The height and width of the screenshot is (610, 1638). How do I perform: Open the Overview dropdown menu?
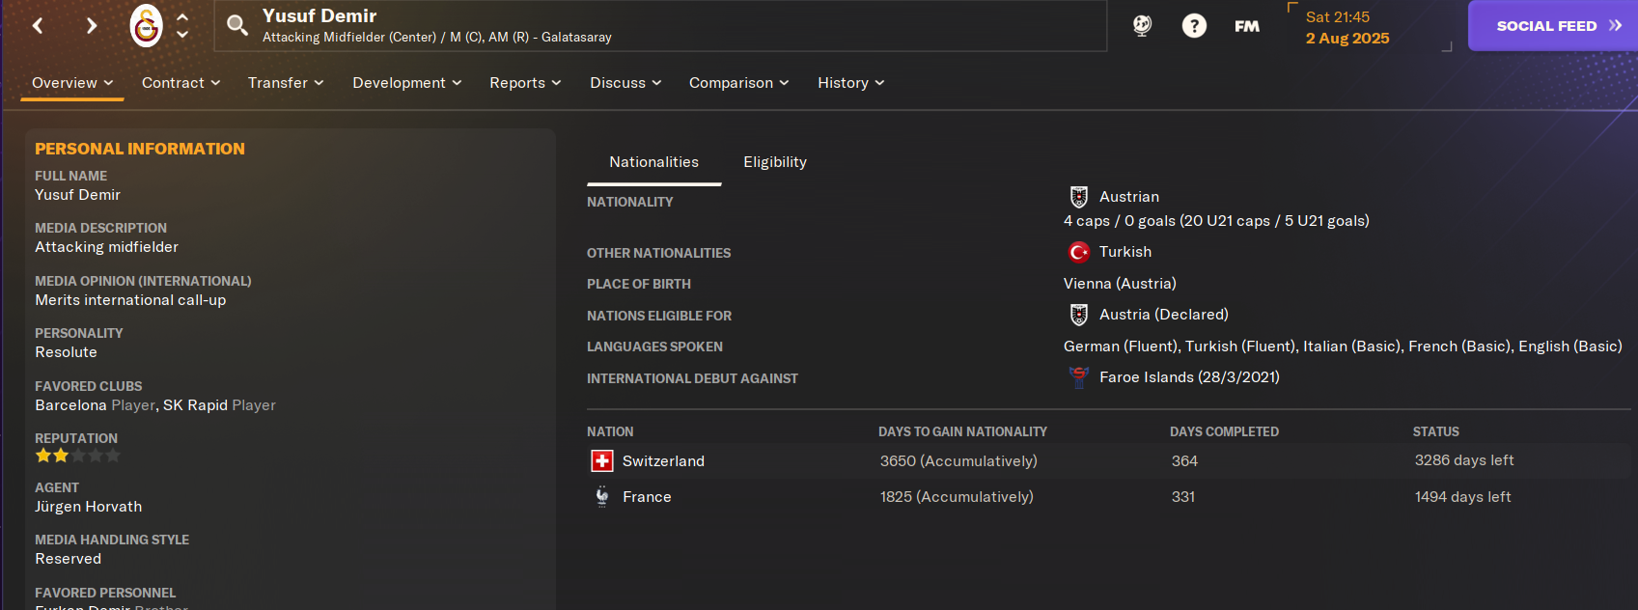(72, 83)
